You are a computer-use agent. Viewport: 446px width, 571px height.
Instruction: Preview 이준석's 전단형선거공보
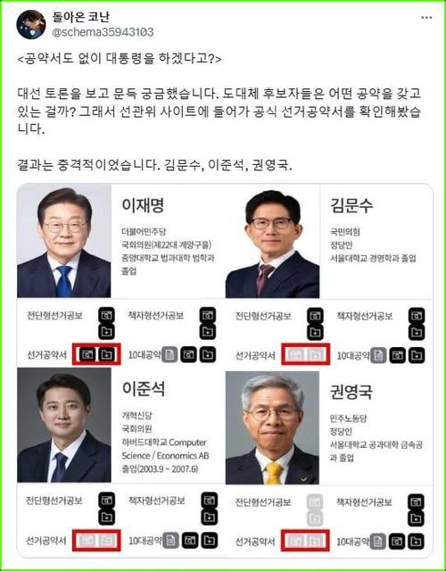(106, 501)
